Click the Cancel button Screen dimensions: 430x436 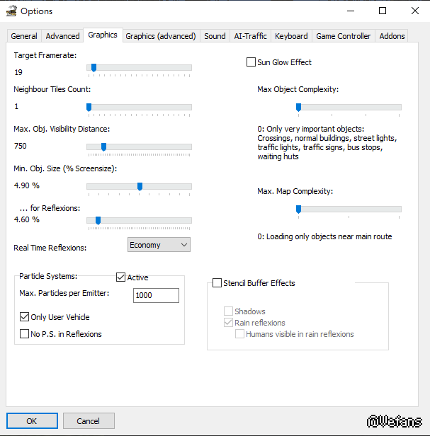(x=89, y=420)
